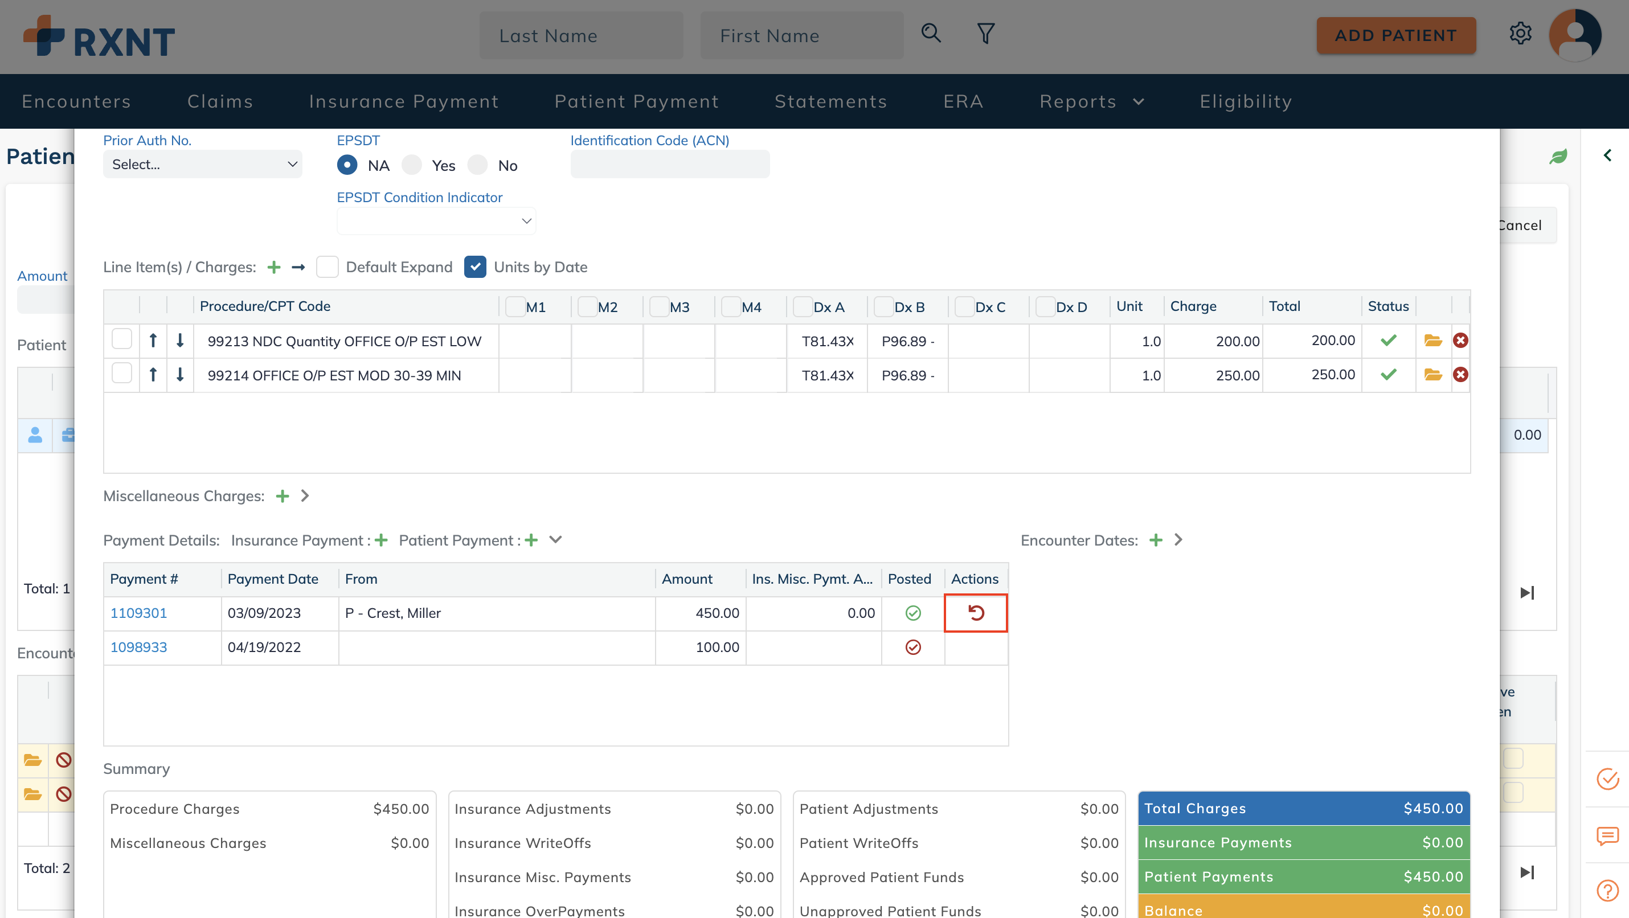The image size is (1629, 918).
Task: Open the Claims tab
Action: pyautogui.click(x=220, y=101)
